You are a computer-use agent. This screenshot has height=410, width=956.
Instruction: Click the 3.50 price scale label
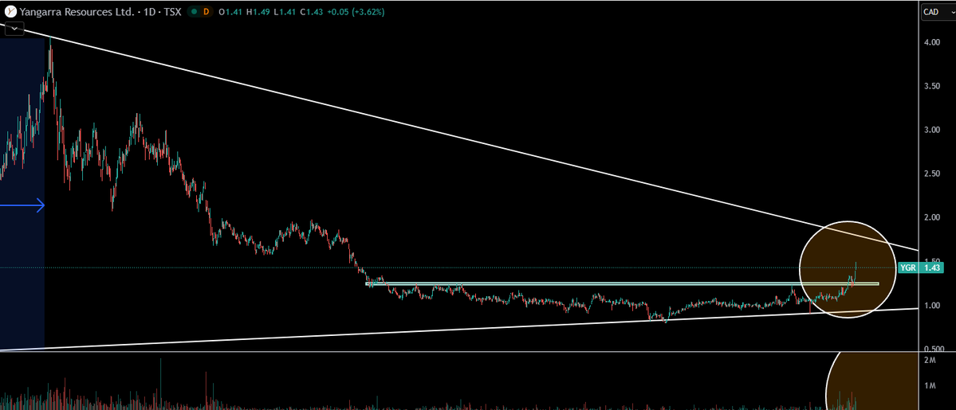click(931, 87)
